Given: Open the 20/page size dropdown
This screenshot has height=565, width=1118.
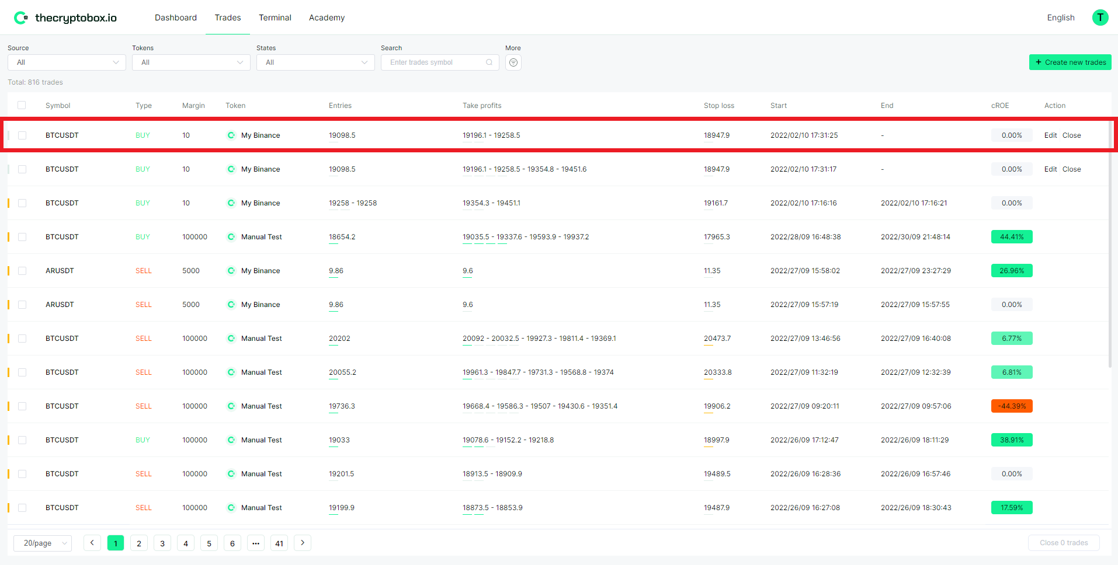Looking at the screenshot, I should coord(43,543).
